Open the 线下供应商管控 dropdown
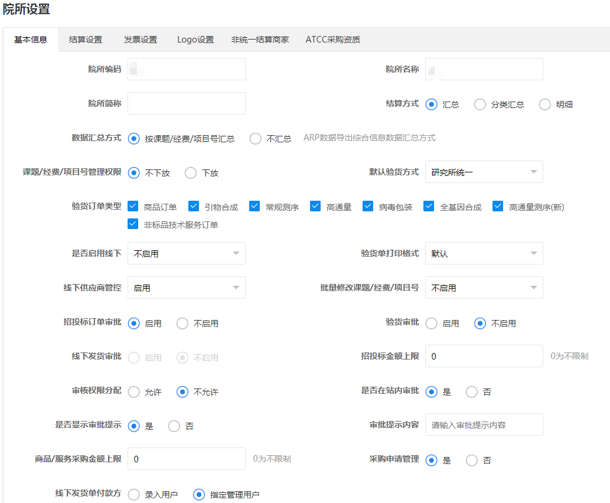Viewport: 610px width, 503px height. point(186,288)
